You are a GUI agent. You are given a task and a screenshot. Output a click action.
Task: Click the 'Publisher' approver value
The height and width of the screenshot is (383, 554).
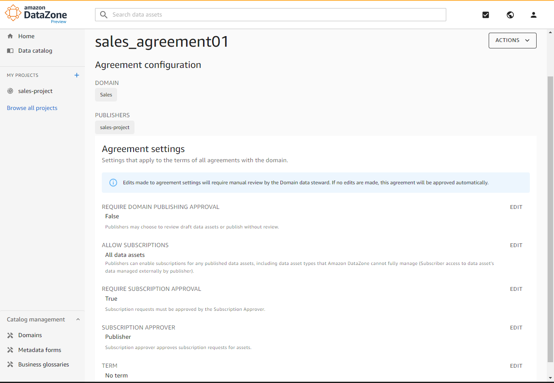coord(118,337)
